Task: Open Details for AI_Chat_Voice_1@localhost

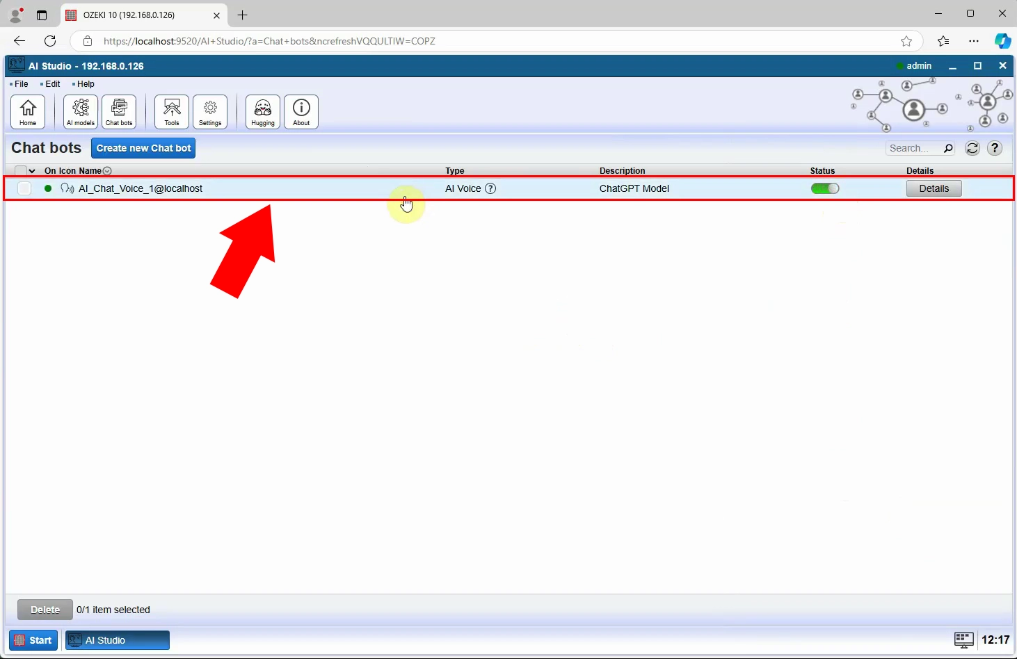Action: coord(934,188)
